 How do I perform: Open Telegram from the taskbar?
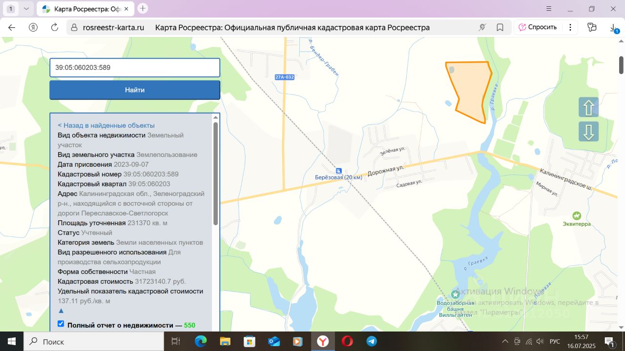(x=372, y=341)
